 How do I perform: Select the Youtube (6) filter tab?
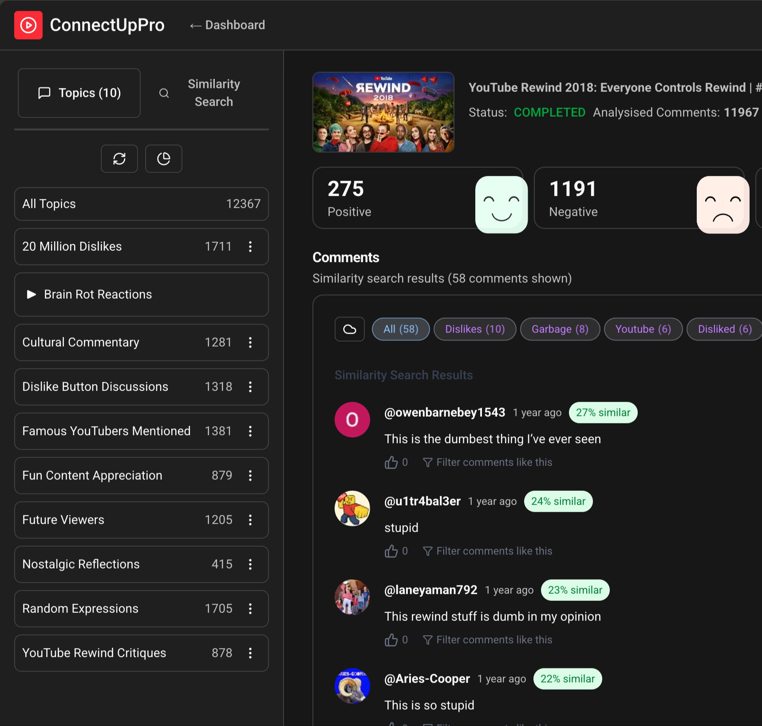tap(643, 329)
